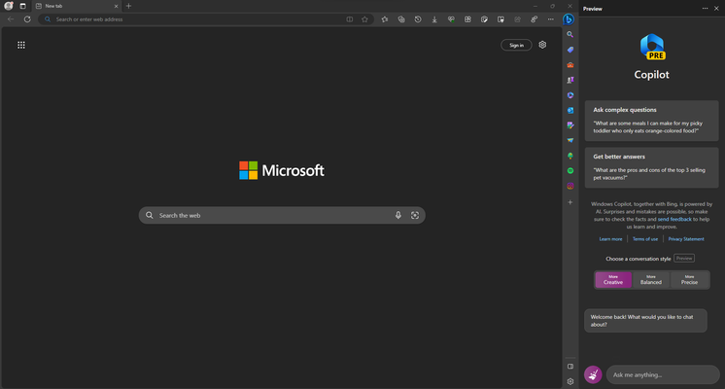Image resolution: width=725 pixels, height=389 pixels.
Task: Toggle the sidebar layout icon at bottom
Action: pos(570,367)
